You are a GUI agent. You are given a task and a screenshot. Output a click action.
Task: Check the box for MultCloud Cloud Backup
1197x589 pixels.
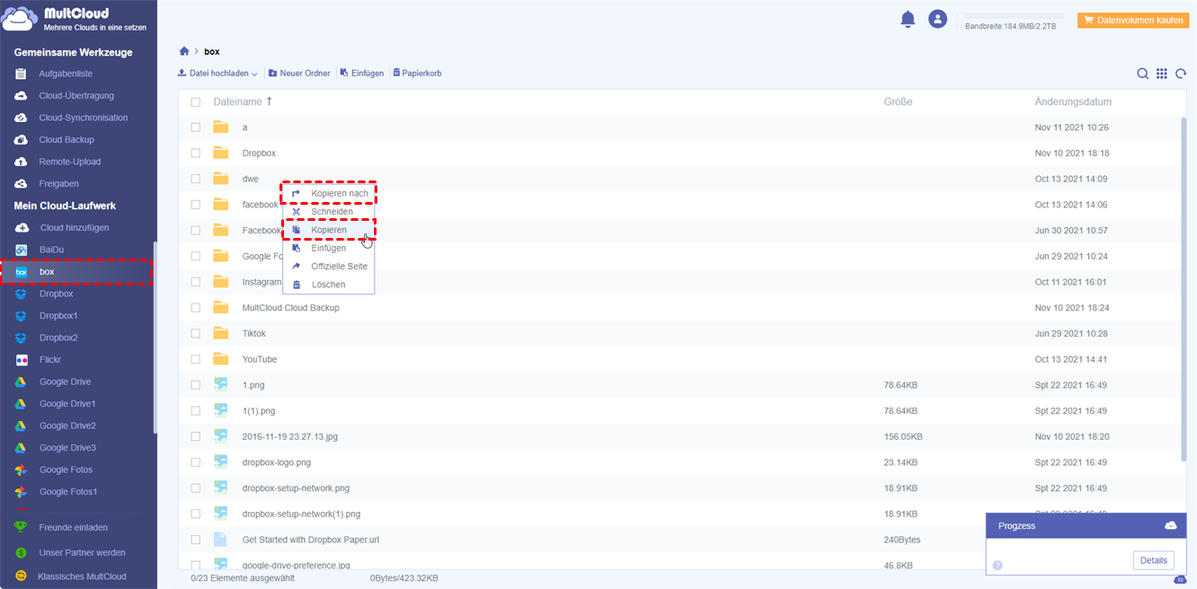(196, 308)
